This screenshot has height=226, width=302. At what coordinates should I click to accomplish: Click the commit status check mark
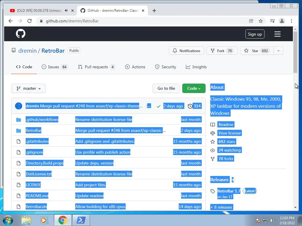coord(158,106)
